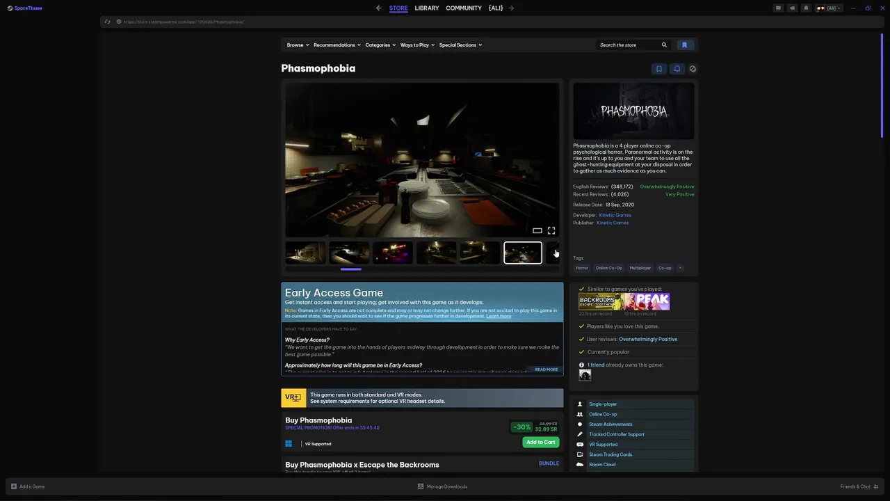Open the VR mode icon in title bar
The height and width of the screenshot is (501, 890).
click(x=778, y=8)
